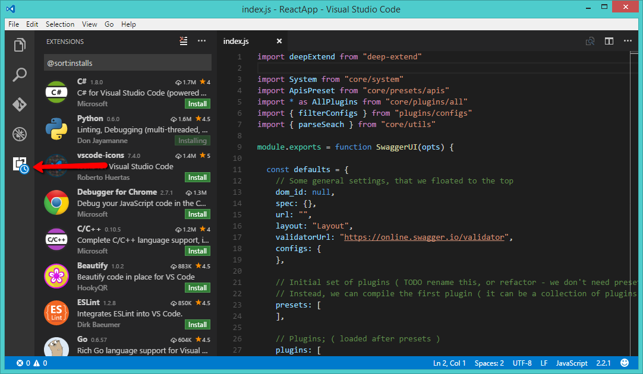This screenshot has width=643, height=374.
Task: Install Debugger for Chrome extension
Action: (x=198, y=214)
